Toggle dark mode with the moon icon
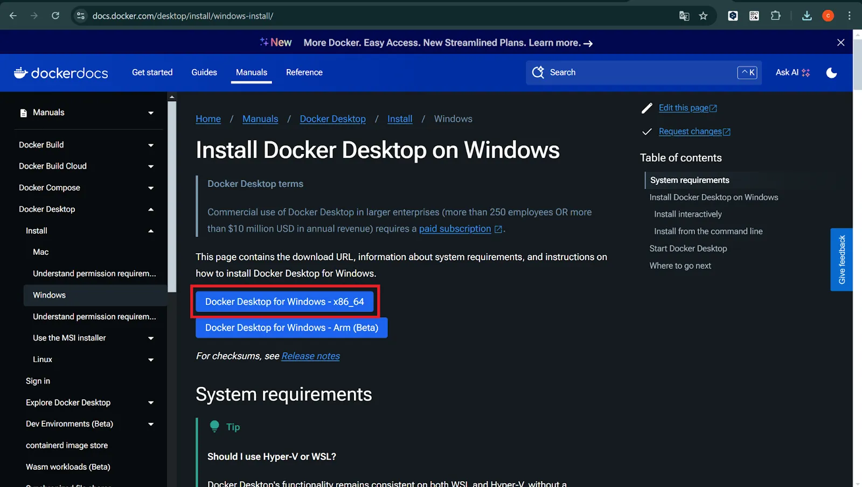This screenshot has height=487, width=862. coord(831,73)
